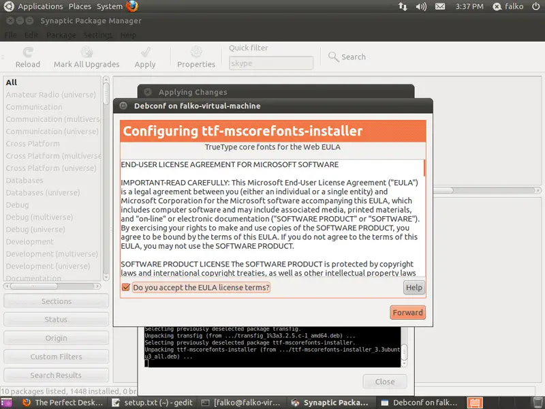Screen dimensions: 545x409
Task: Open the Package menu
Action: pyautogui.click(x=61, y=35)
